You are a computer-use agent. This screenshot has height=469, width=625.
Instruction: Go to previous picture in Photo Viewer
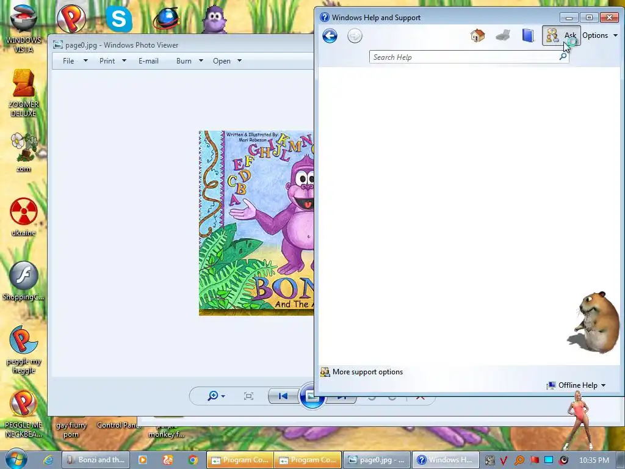coord(283,396)
